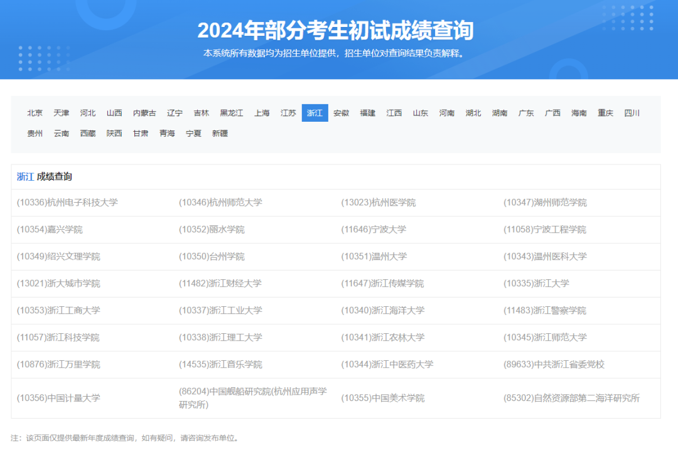The height and width of the screenshot is (450, 678).
Task: Click the 宁波大学 link
Action: pos(374,229)
